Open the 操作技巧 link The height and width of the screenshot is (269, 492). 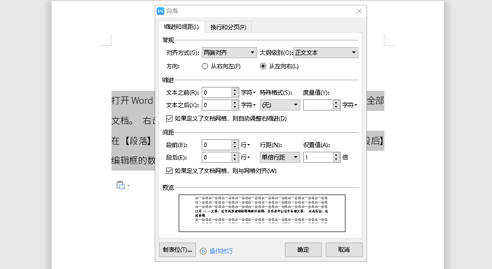click(221, 251)
